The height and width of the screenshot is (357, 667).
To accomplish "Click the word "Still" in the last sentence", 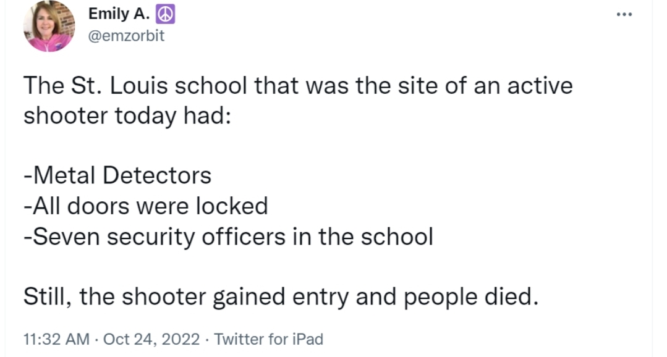I will (x=46, y=298).
